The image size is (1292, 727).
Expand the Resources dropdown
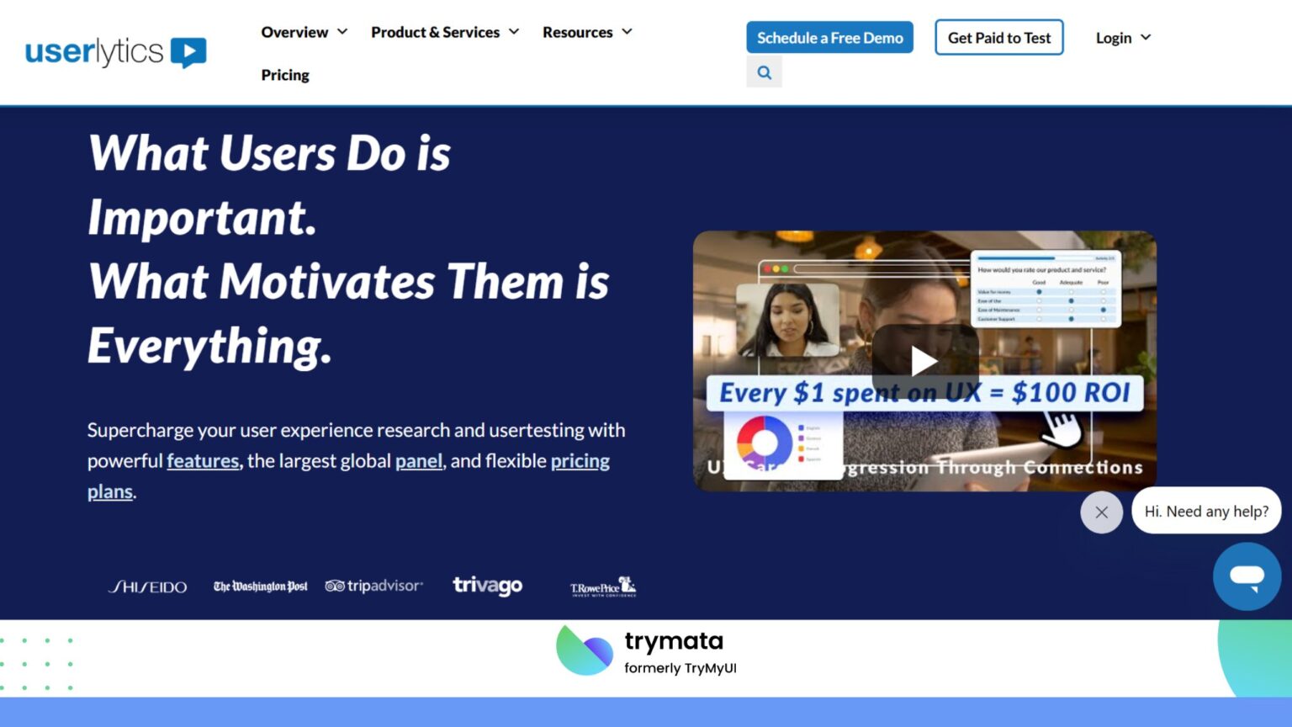tap(587, 32)
